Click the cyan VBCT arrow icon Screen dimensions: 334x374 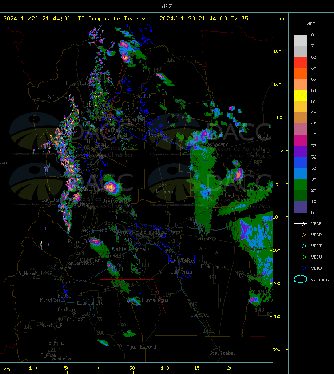point(300,246)
